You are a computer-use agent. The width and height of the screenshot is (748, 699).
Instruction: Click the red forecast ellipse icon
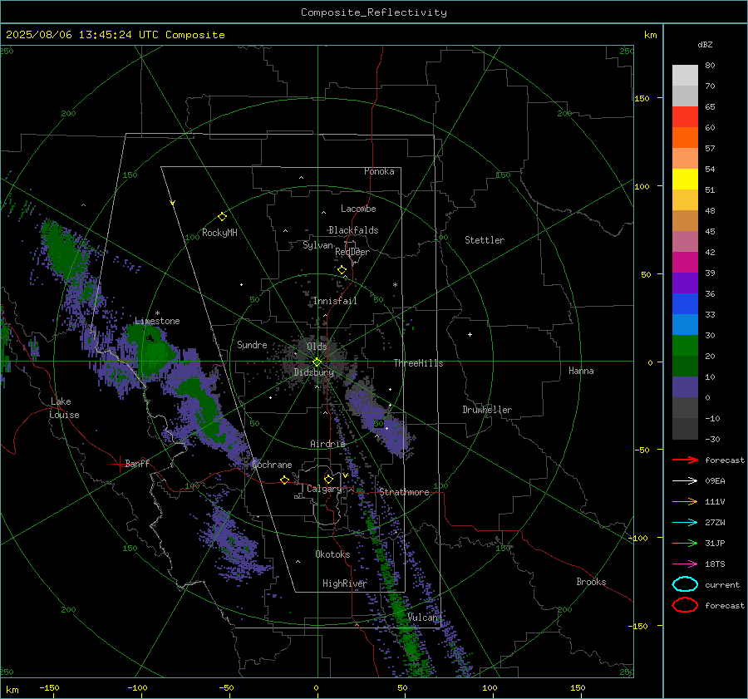(685, 605)
